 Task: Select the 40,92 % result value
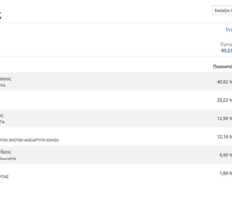pyautogui.click(x=224, y=82)
